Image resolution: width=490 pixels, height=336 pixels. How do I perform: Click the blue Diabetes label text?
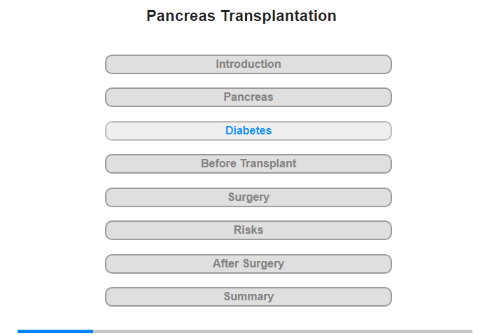[248, 130]
